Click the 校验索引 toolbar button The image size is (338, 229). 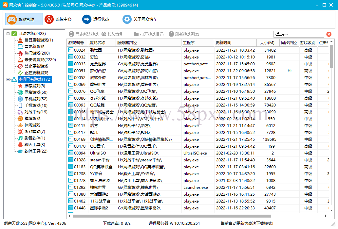click(113, 34)
